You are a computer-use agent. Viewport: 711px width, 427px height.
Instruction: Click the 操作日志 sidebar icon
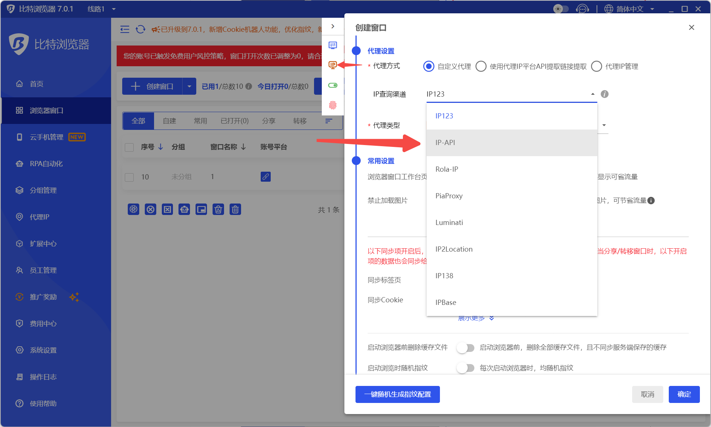20,377
